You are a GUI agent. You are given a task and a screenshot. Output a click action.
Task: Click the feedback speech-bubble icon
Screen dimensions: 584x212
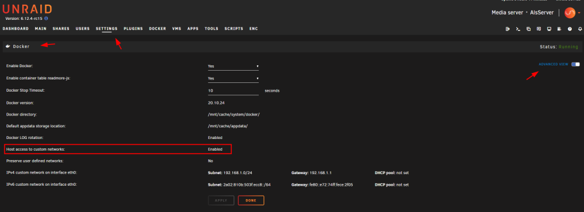point(538,29)
